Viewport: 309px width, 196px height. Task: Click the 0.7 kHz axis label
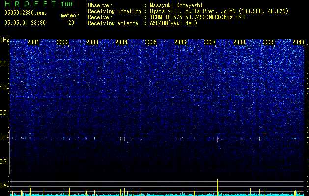(4, 162)
